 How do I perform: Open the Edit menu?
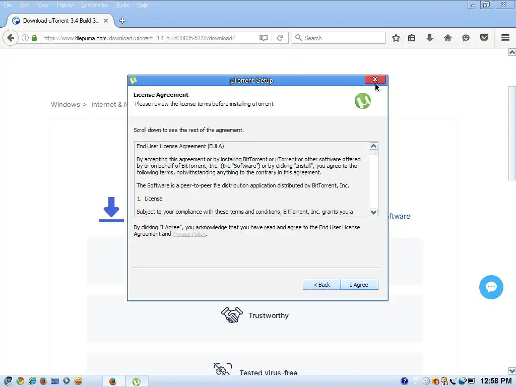[x=24, y=5]
